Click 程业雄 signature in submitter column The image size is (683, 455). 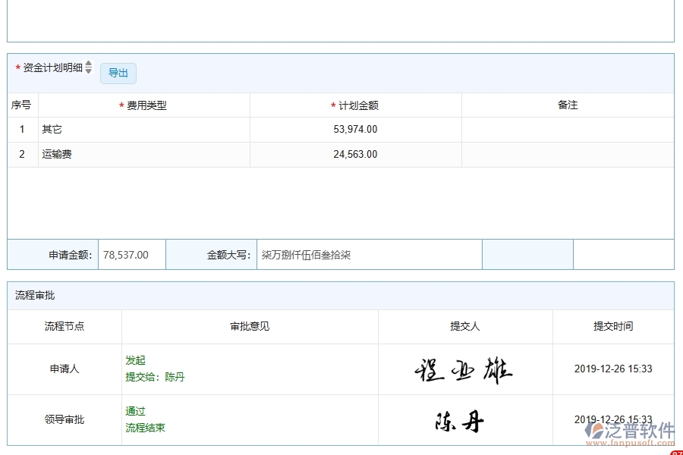[464, 369]
